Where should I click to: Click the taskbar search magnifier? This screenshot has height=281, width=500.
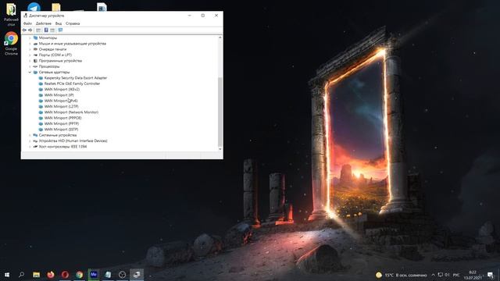(21, 275)
